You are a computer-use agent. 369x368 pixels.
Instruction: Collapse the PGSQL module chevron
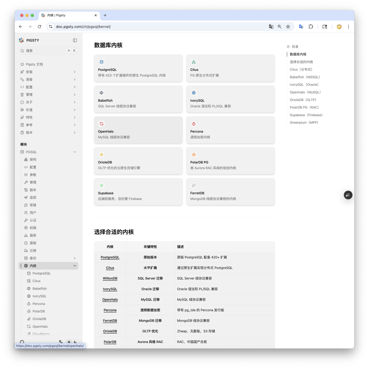tap(74, 152)
